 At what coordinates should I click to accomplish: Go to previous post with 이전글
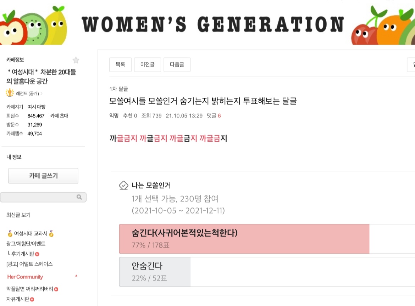(147, 65)
